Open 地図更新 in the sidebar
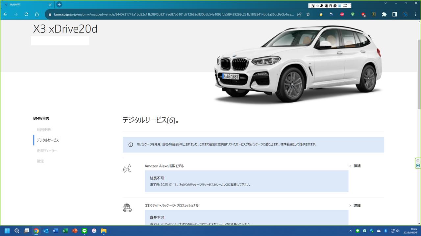 [x=44, y=129]
